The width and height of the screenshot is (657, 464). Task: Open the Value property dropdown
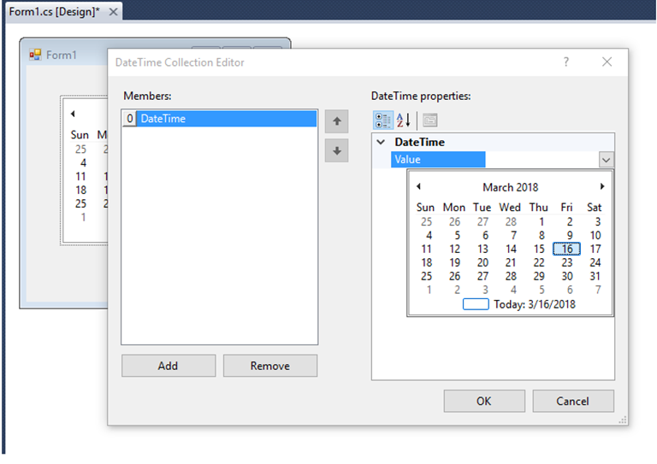606,160
